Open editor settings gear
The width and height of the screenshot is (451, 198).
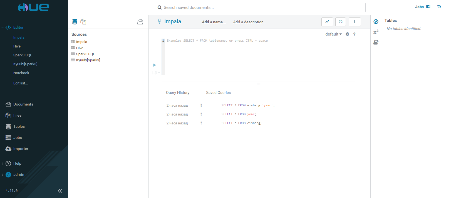tap(347, 34)
